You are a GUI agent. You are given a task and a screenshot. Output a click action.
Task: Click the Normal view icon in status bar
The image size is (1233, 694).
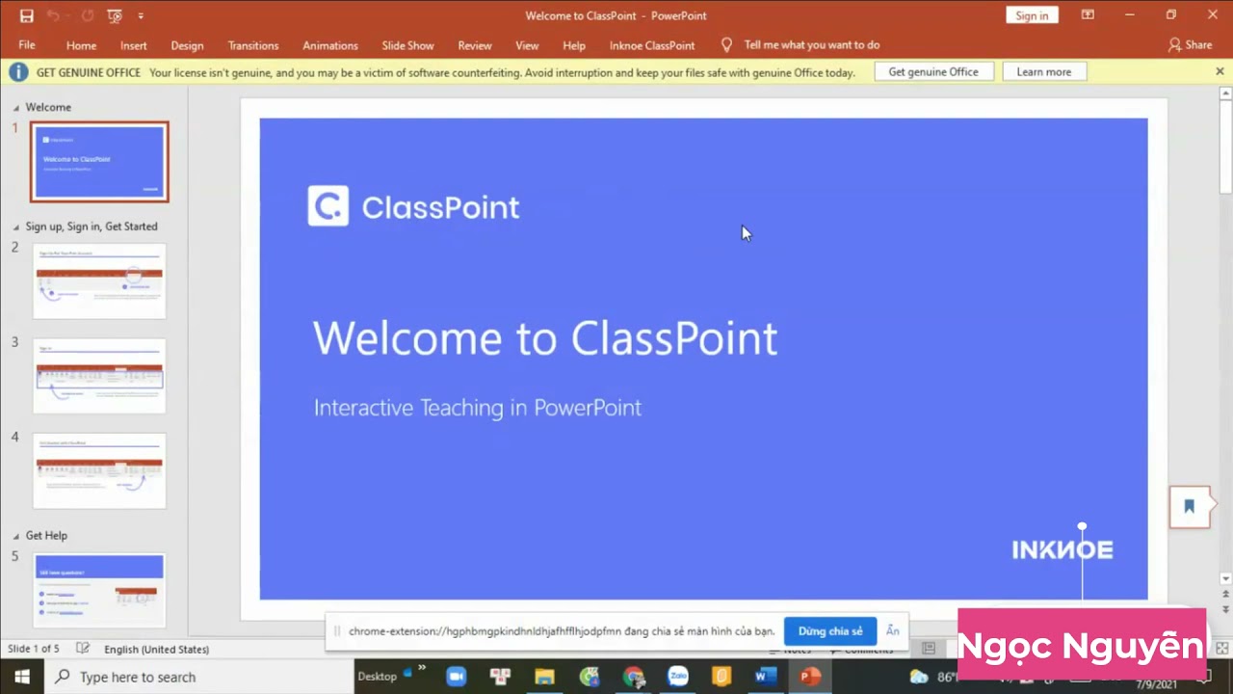(929, 650)
